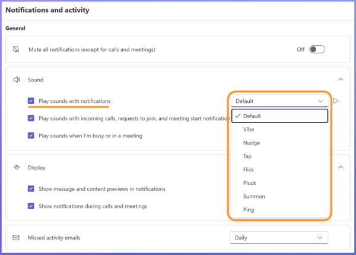Screen dimensions: 356x255
Task: Click the Display eye icon
Action: click(x=17, y=168)
